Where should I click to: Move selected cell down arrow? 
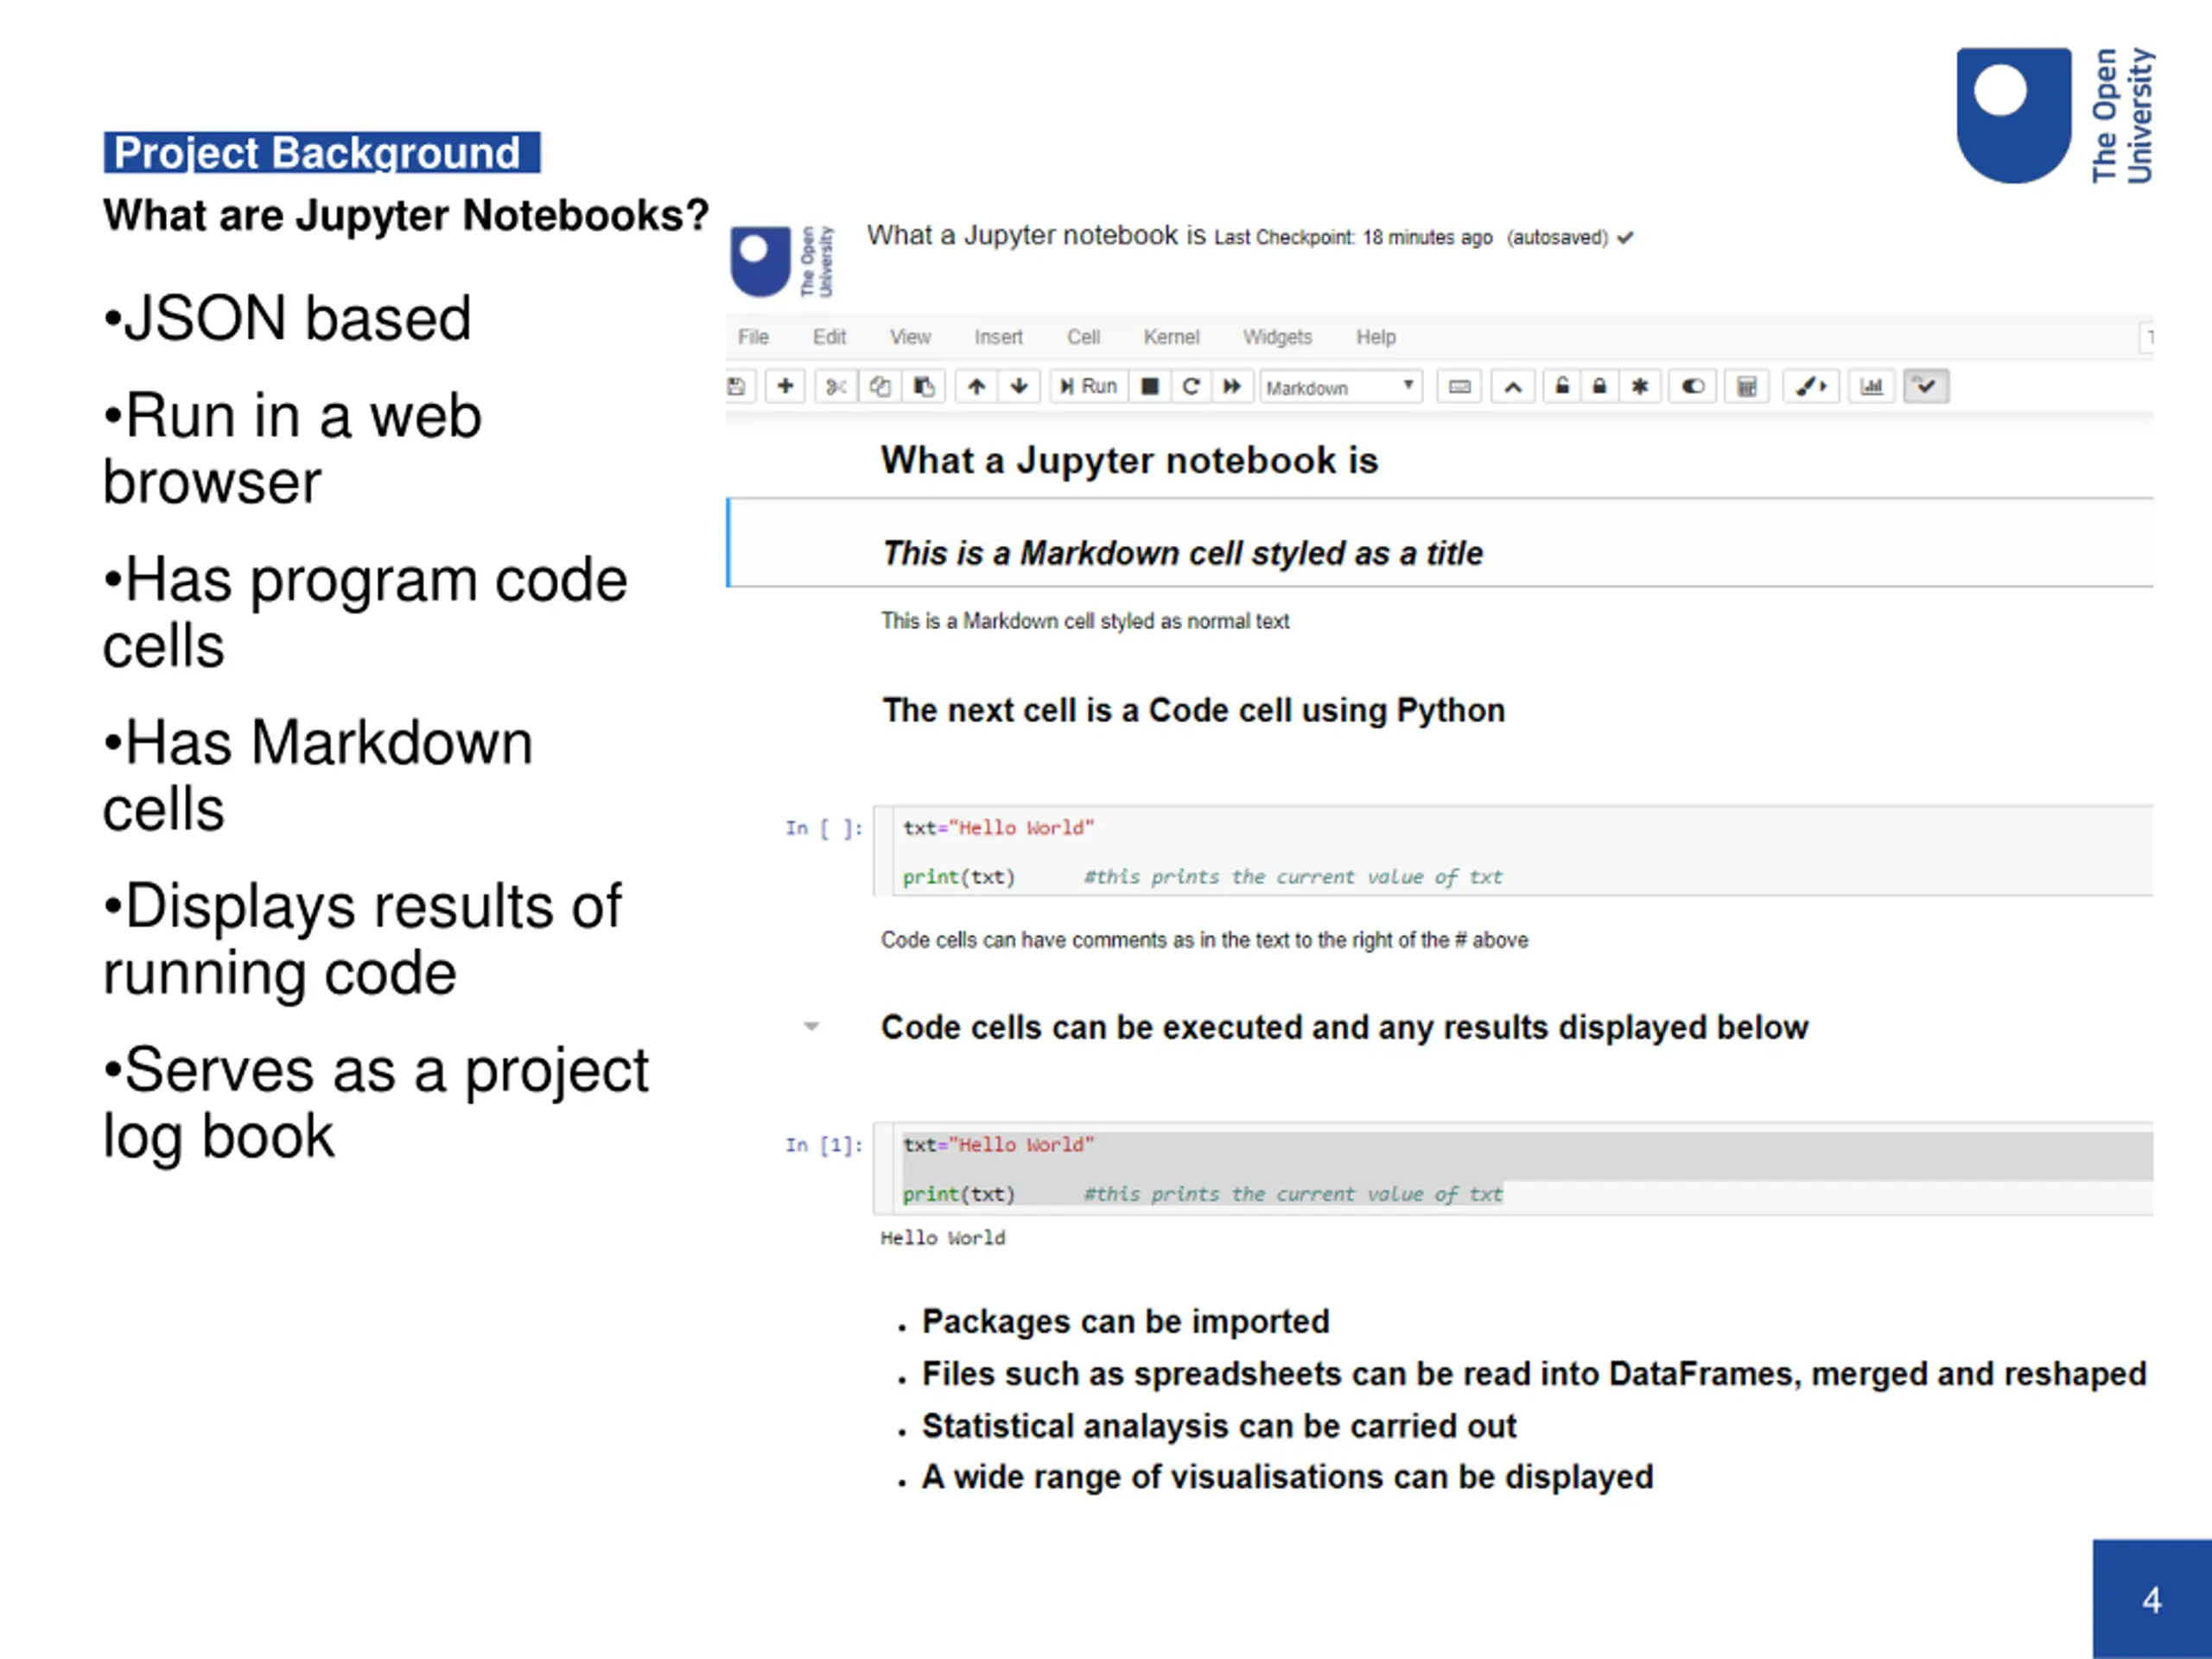(x=1019, y=386)
